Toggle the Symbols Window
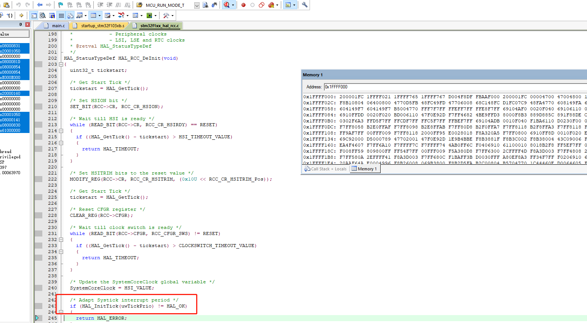Screen dimensions: 587x323 [52, 15]
